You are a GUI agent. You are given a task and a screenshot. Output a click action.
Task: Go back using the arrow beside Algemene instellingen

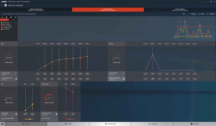(2, 5)
